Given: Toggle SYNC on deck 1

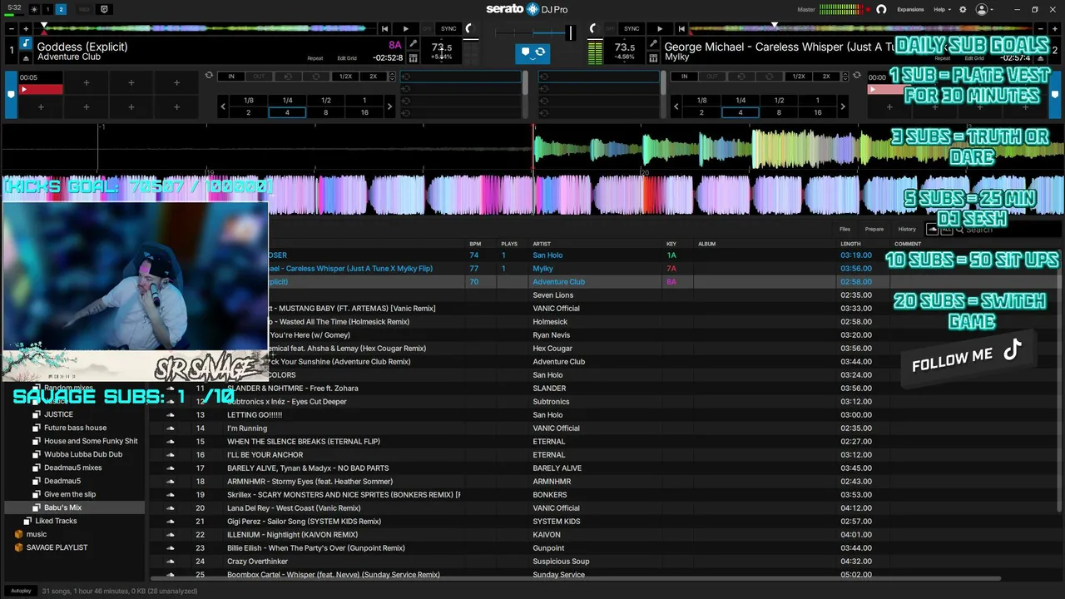Looking at the screenshot, I should coord(448,29).
